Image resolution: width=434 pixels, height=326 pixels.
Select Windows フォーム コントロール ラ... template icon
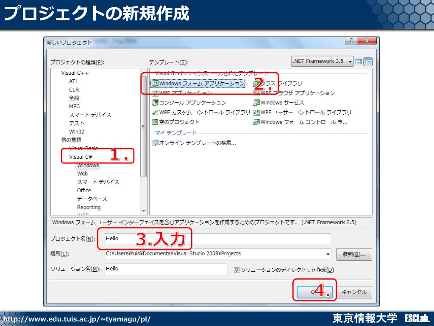(256, 122)
